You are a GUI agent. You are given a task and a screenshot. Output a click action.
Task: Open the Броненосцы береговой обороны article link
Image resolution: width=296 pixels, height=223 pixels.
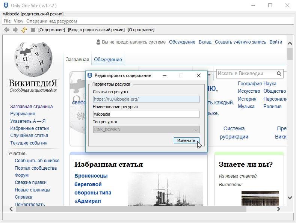[x=93, y=188]
